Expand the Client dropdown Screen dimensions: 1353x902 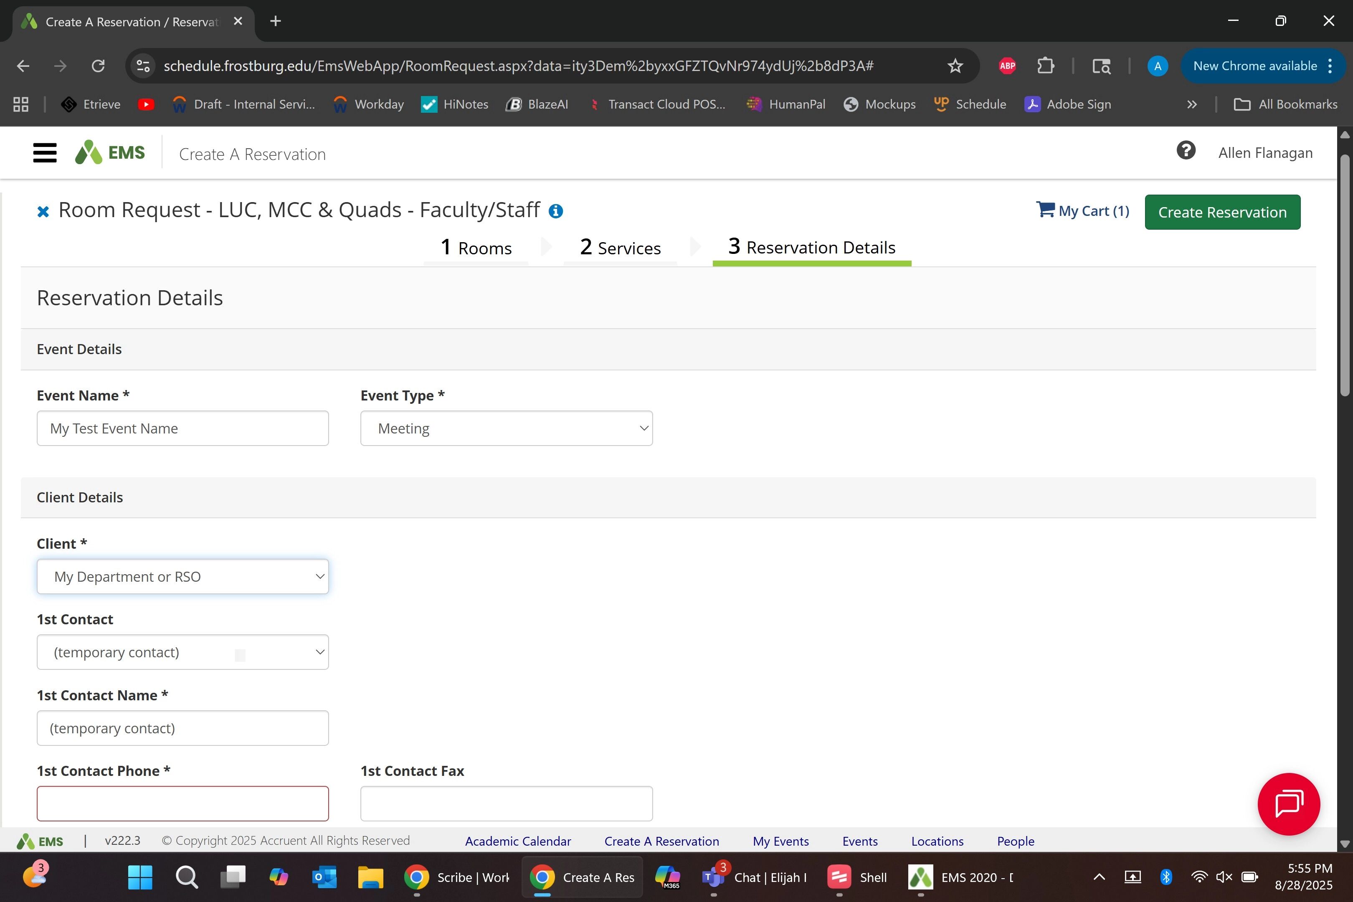coord(182,576)
